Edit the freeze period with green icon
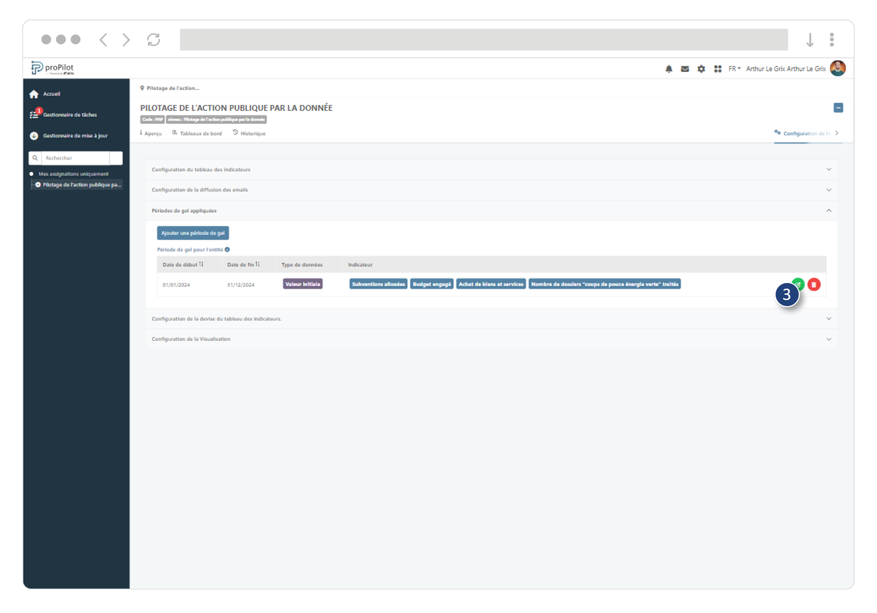The image size is (877, 613). (x=798, y=284)
